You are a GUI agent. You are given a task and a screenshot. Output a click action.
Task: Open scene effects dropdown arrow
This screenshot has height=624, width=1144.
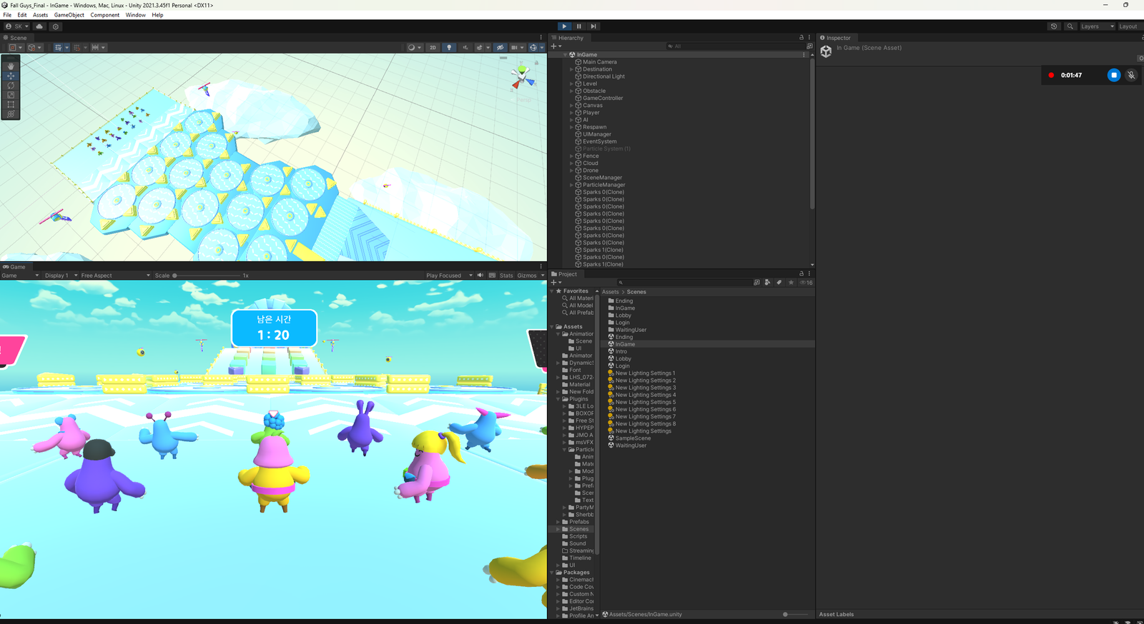tap(488, 48)
